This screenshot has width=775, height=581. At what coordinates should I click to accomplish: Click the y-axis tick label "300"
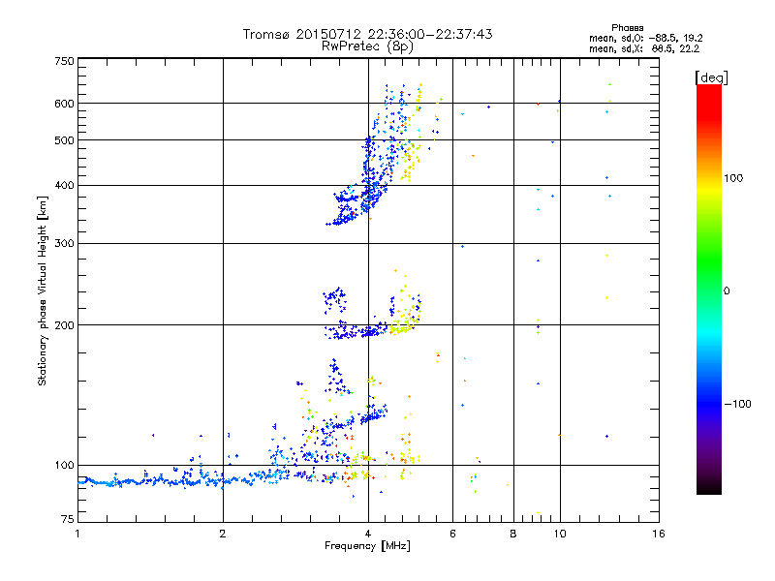pos(64,243)
